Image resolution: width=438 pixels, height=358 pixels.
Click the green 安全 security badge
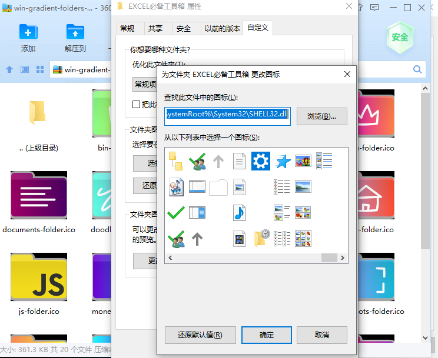(400, 37)
